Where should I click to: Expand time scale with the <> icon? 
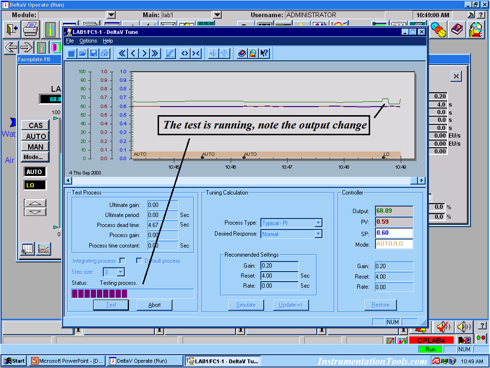[185, 54]
